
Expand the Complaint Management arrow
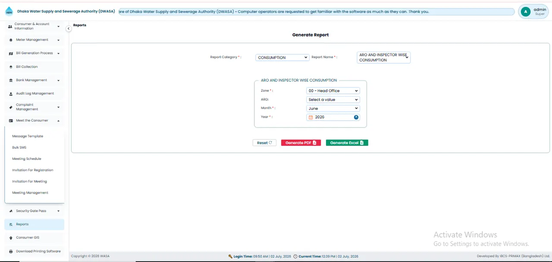(58, 107)
